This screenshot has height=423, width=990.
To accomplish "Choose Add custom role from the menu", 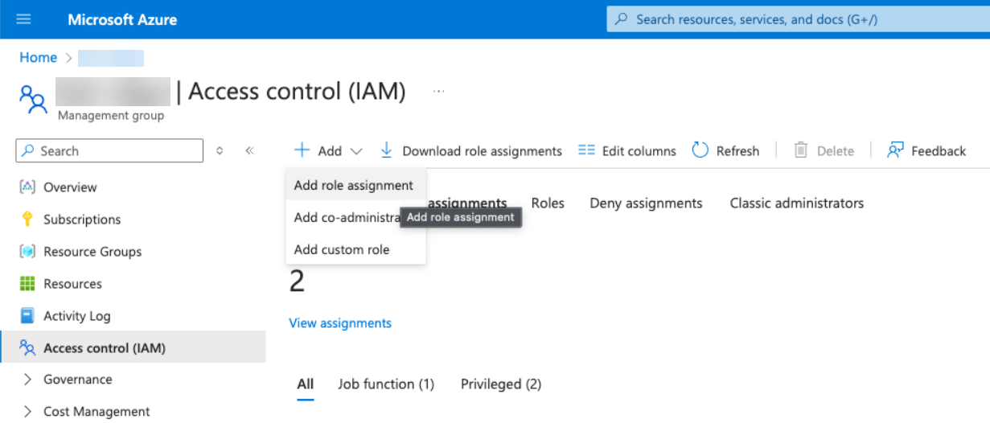I will coord(355,249).
